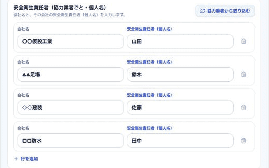
Task: Click 行を追加 to add a row
Action: tap(26, 159)
